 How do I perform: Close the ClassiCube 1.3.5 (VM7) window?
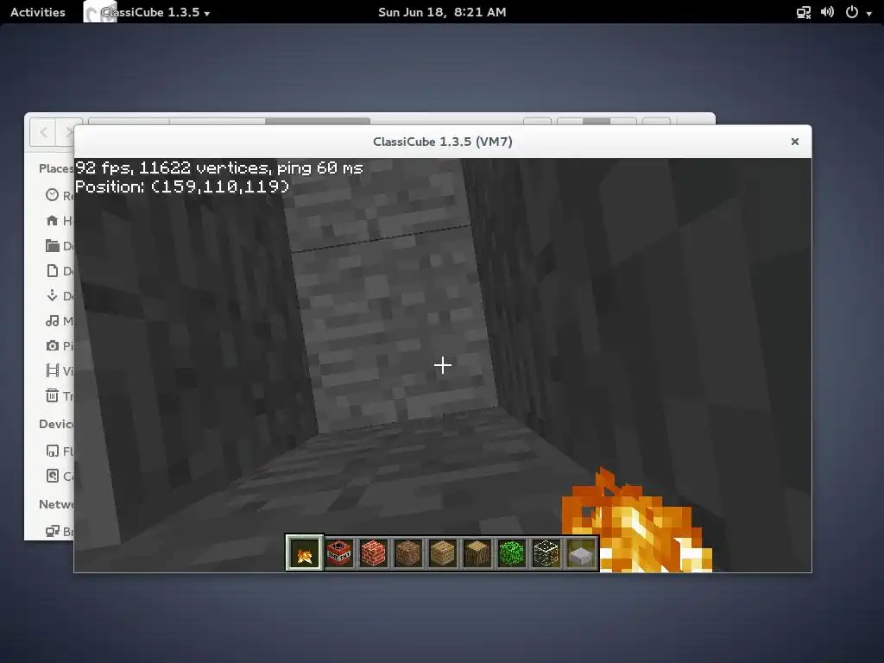(x=795, y=142)
